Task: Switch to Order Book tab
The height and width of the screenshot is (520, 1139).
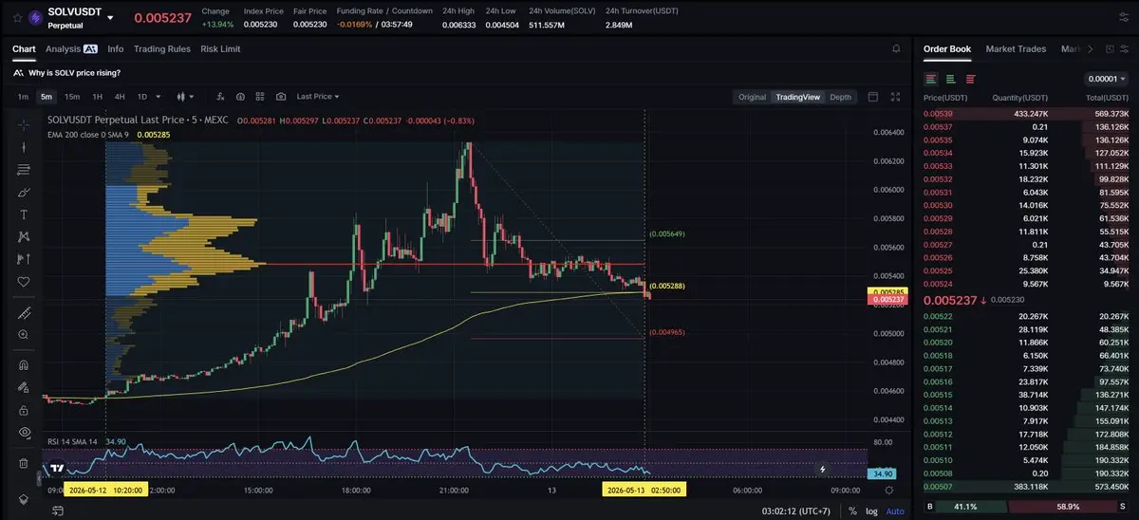Action: coord(947,48)
